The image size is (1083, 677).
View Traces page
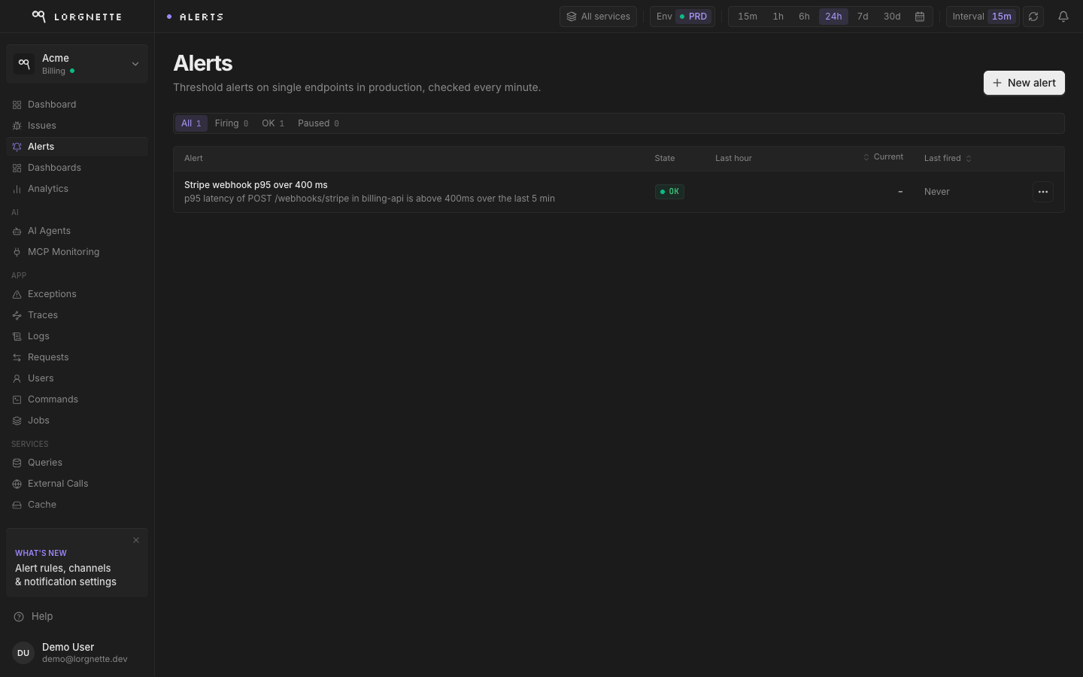pos(77,315)
